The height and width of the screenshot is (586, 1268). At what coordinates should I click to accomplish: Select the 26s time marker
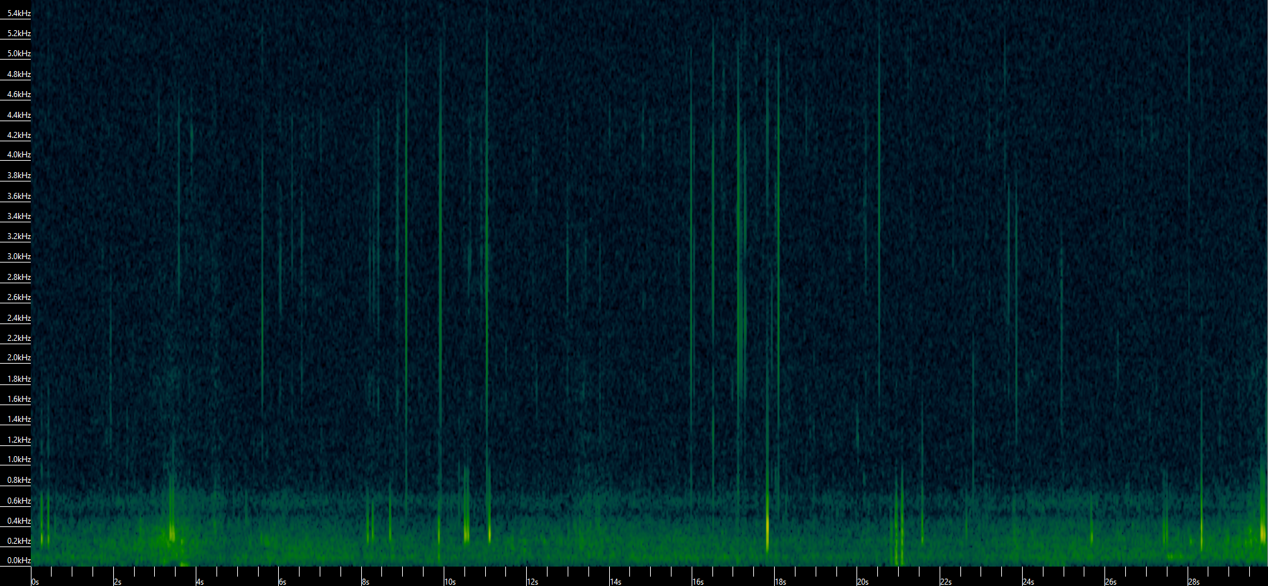tap(1111, 582)
